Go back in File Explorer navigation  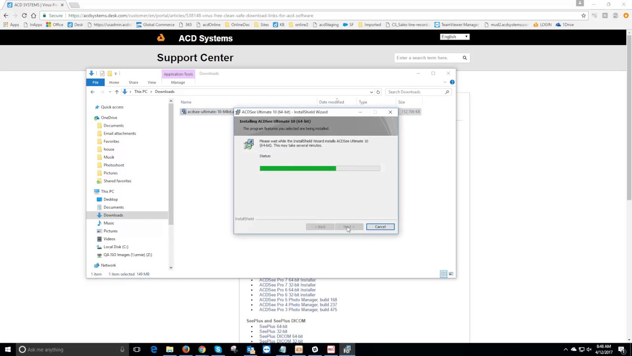pos(92,91)
